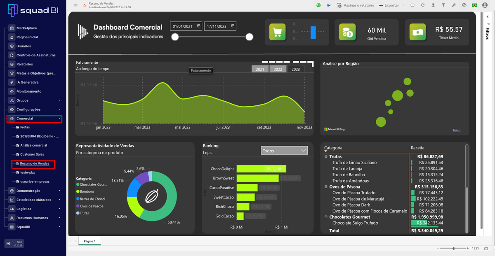Screen dimensions: 495x256
Task: Click the Brazil flag language icon
Action: coord(475,5)
